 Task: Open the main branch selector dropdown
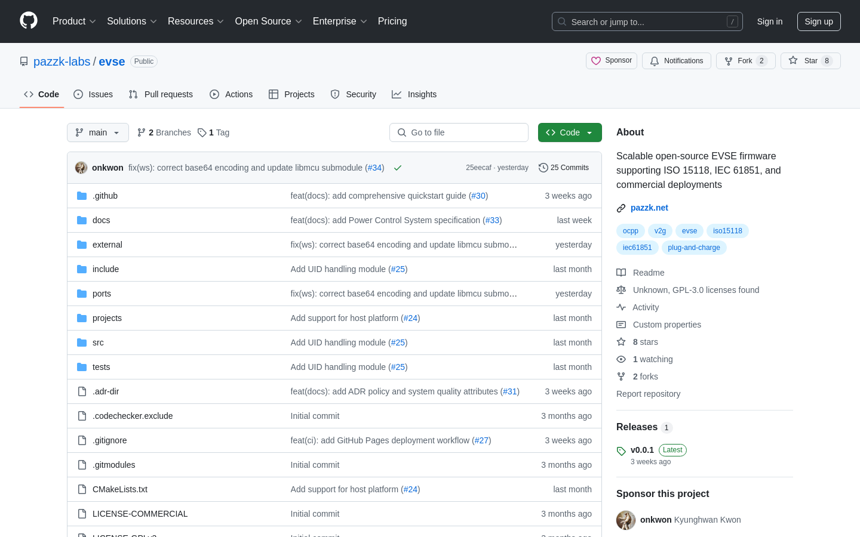click(98, 132)
